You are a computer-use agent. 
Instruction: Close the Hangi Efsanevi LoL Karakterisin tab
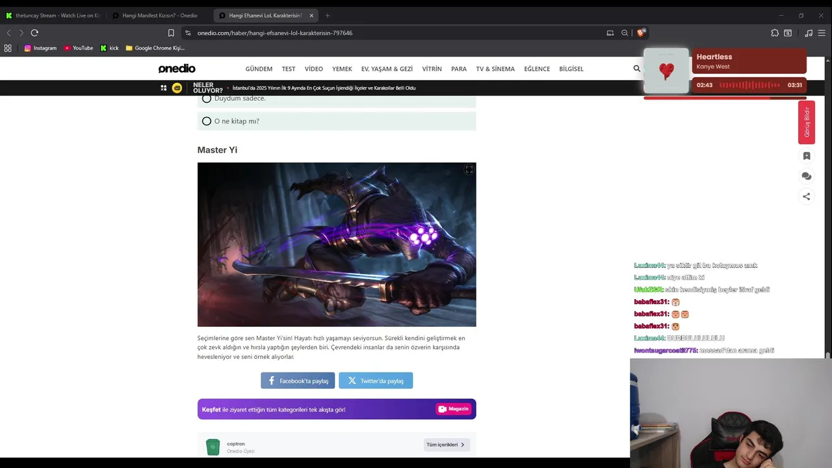(x=311, y=15)
